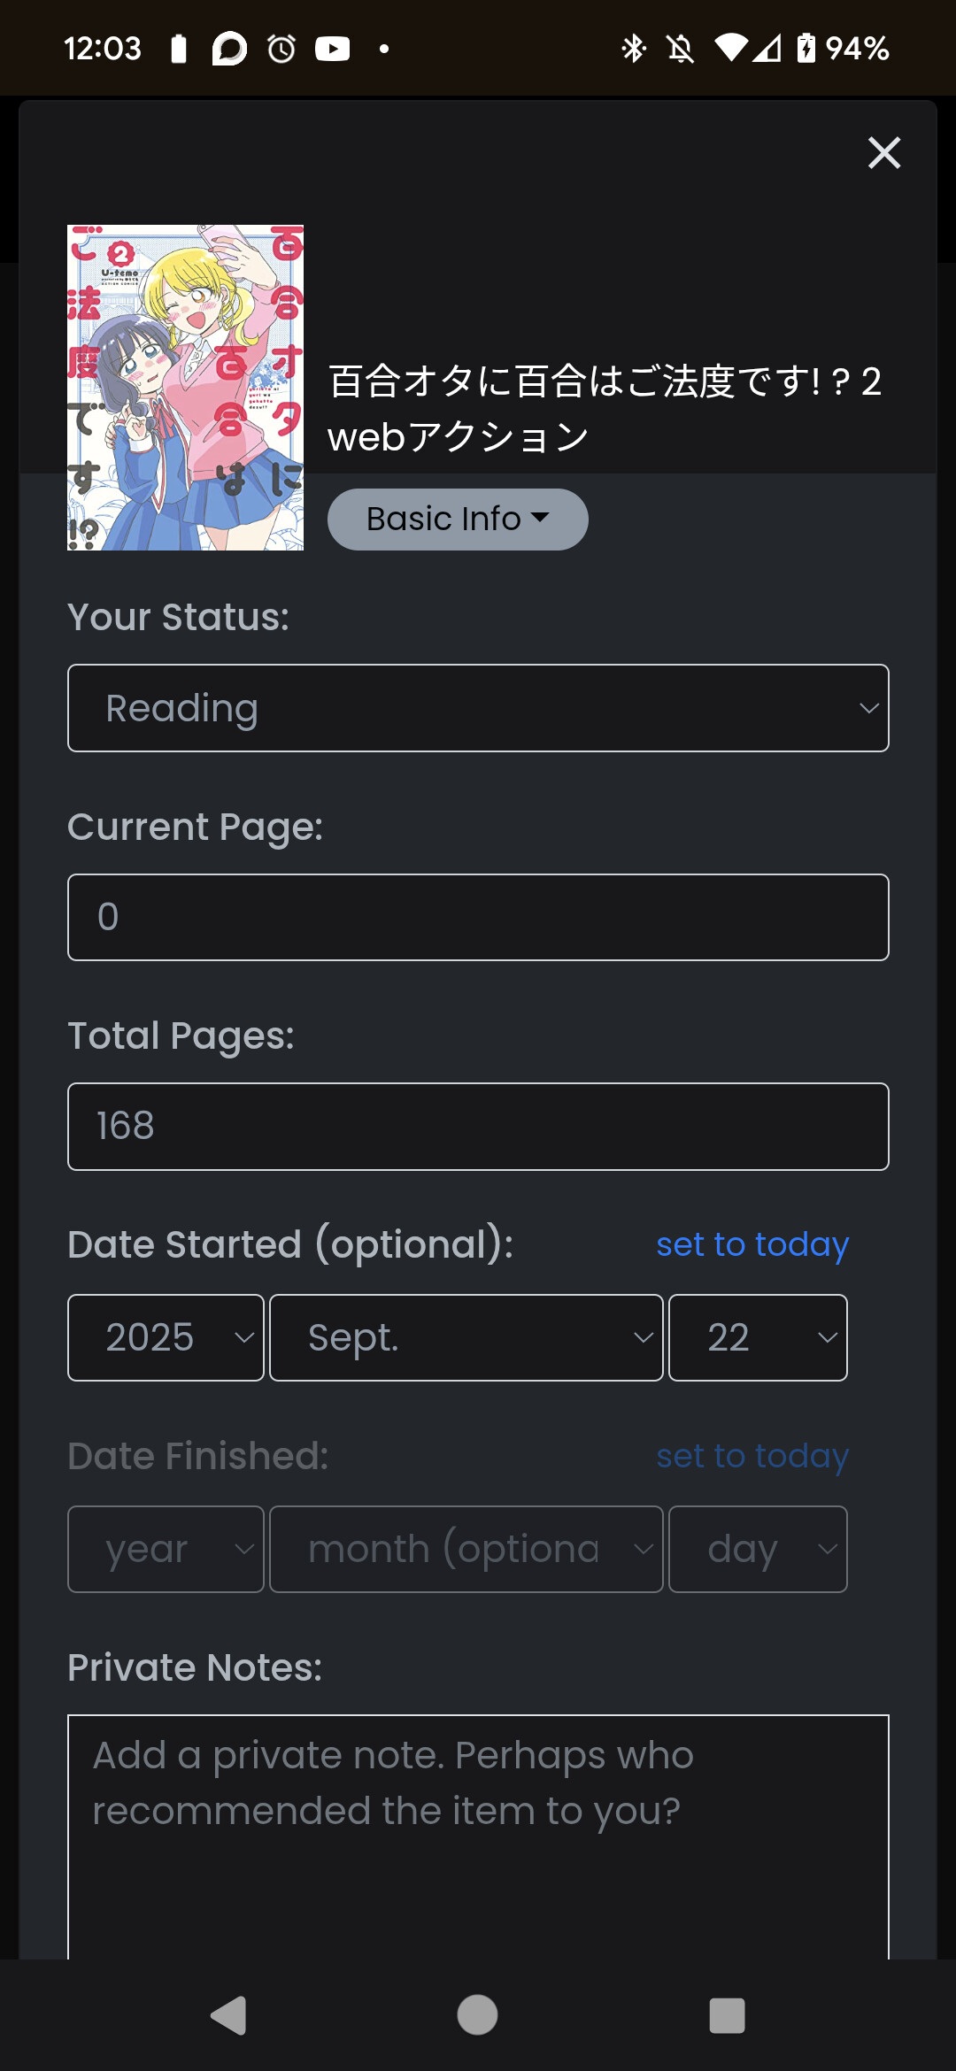Screen dimensions: 956x2071
Task: Open recent apps with square button
Action: (727, 2015)
